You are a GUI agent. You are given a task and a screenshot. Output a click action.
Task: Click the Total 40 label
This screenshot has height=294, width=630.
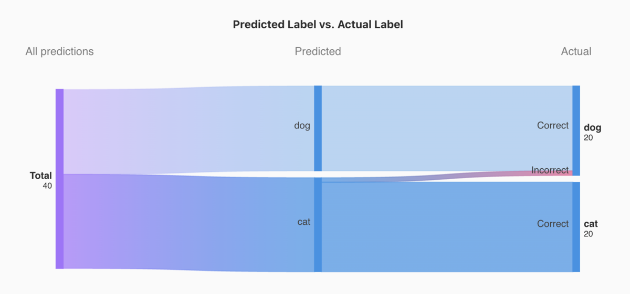[x=41, y=180]
